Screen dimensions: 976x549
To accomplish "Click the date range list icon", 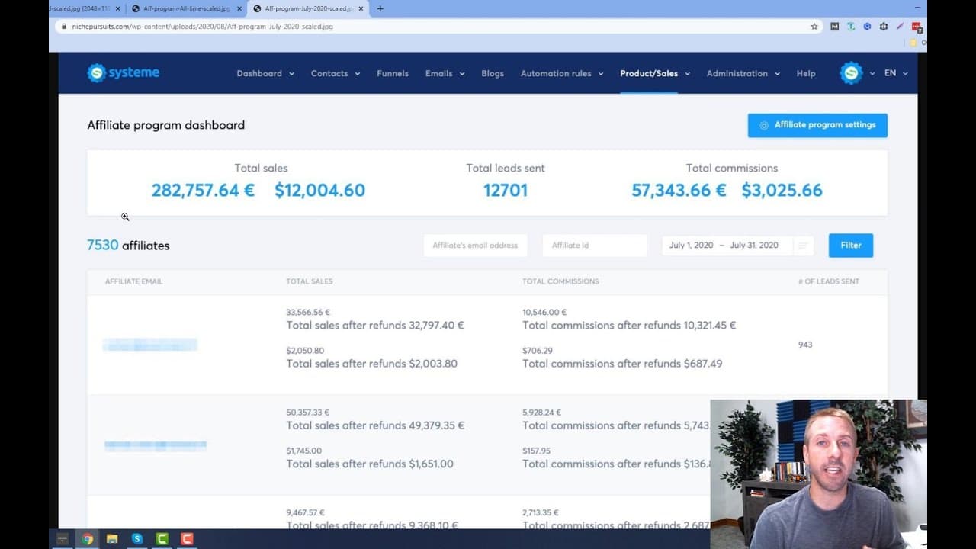I will (802, 246).
